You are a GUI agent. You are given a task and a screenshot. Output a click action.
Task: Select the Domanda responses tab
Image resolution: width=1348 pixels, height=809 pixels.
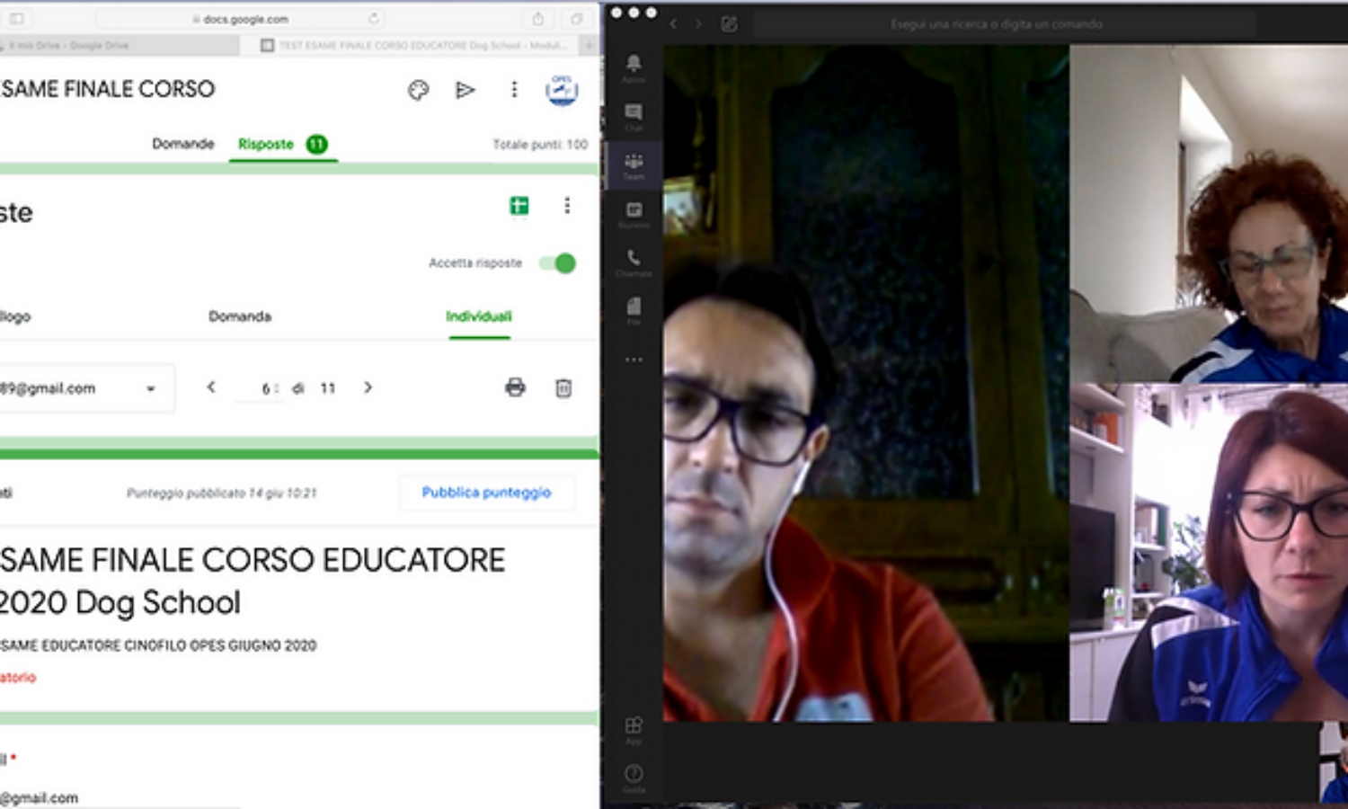click(240, 316)
